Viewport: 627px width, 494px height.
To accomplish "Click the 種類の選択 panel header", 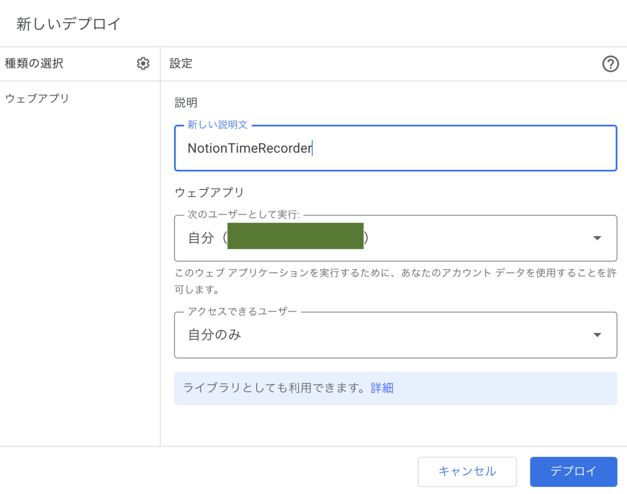I will click(34, 64).
